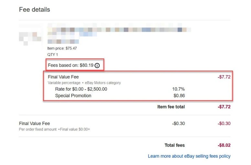Screen dimensions: 251x165
Task: Click the 10.7% rate value
Action: coord(179,89)
